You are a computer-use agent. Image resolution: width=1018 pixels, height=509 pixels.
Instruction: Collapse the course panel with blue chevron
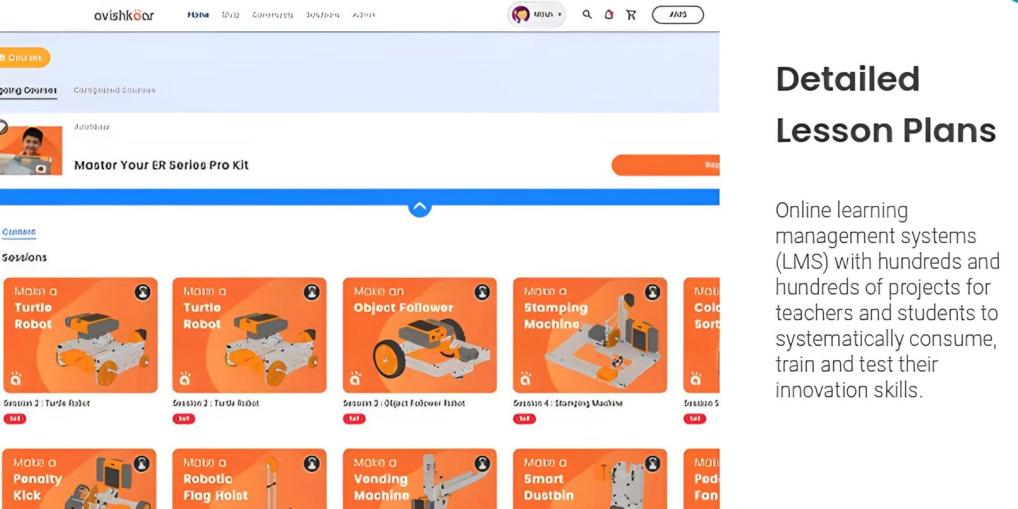(419, 207)
